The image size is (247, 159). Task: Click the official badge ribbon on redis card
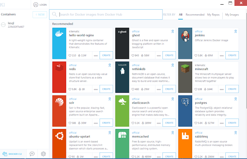click(110, 65)
